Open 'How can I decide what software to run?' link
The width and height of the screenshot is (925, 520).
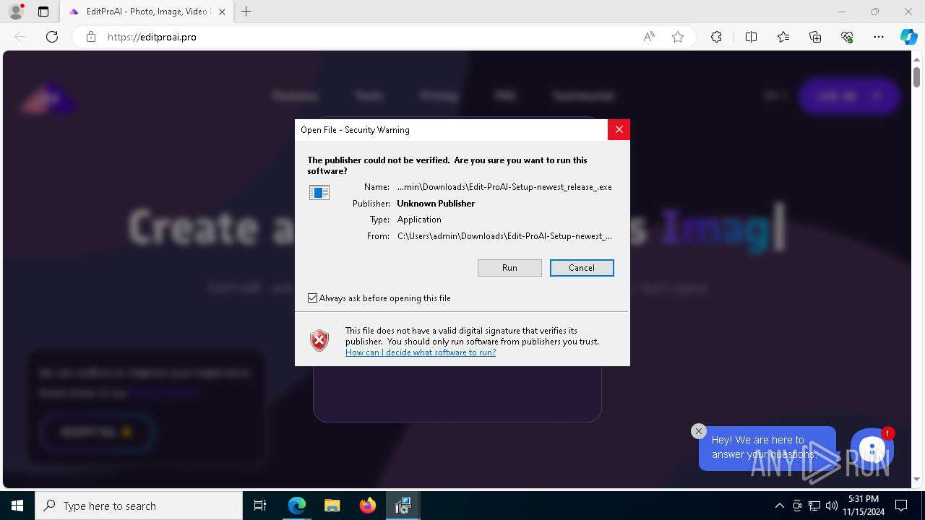[421, 352]
